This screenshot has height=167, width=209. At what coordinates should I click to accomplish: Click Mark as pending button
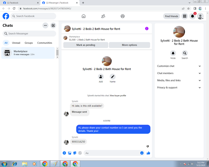pos(86,45)
